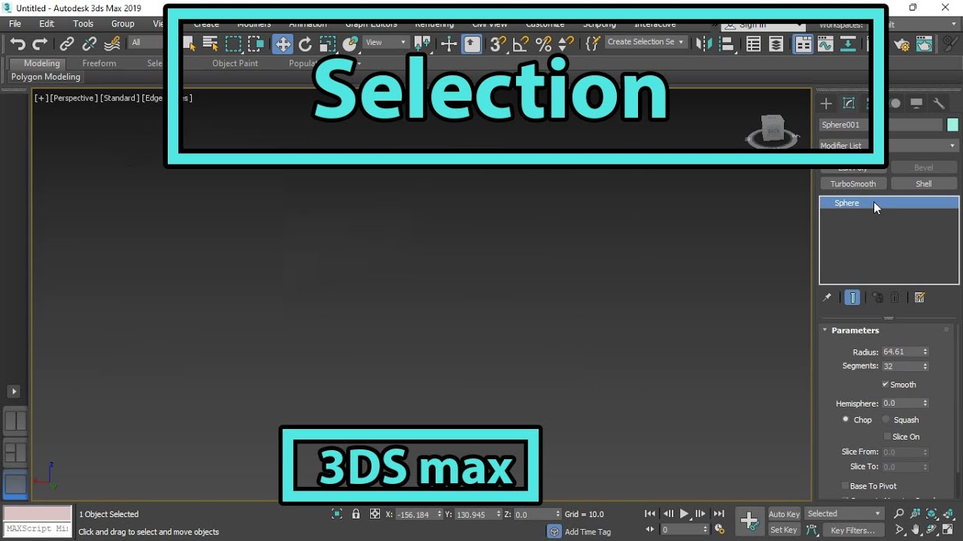
Task: Open the Layer Explorer icon
Action: pos(776,44)
